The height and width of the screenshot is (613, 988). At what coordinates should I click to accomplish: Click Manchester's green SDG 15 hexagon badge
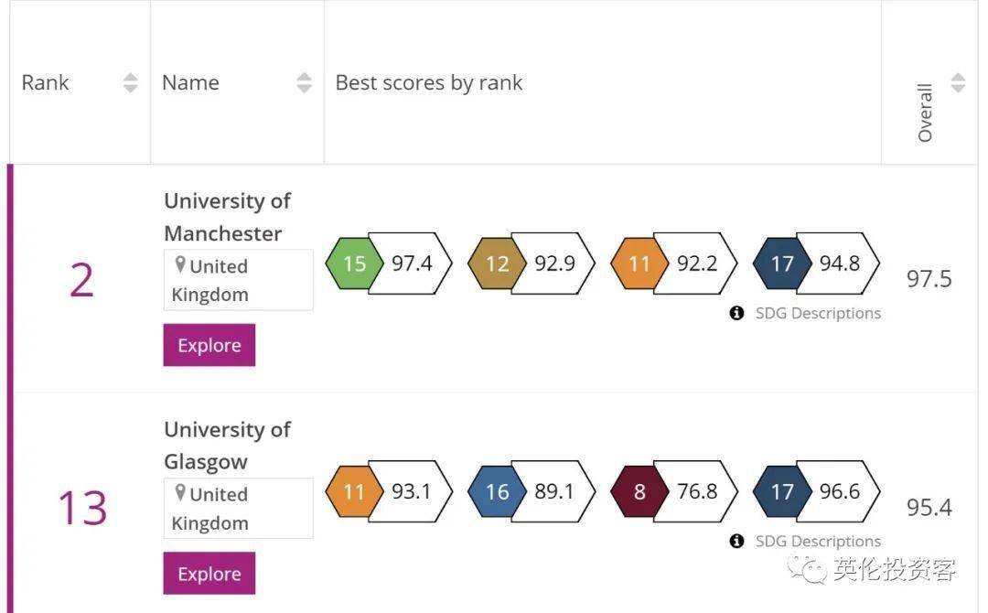354,263
